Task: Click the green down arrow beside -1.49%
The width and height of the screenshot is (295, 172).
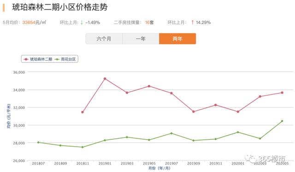Action: pos(82,23)
